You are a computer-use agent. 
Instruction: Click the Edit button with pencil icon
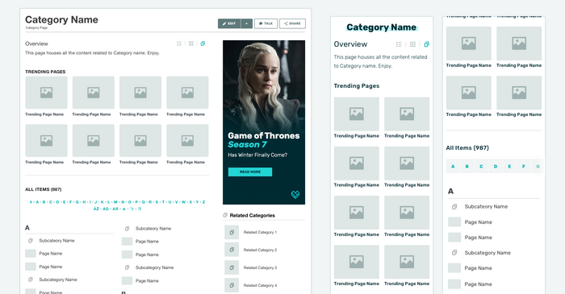point(229,23)
